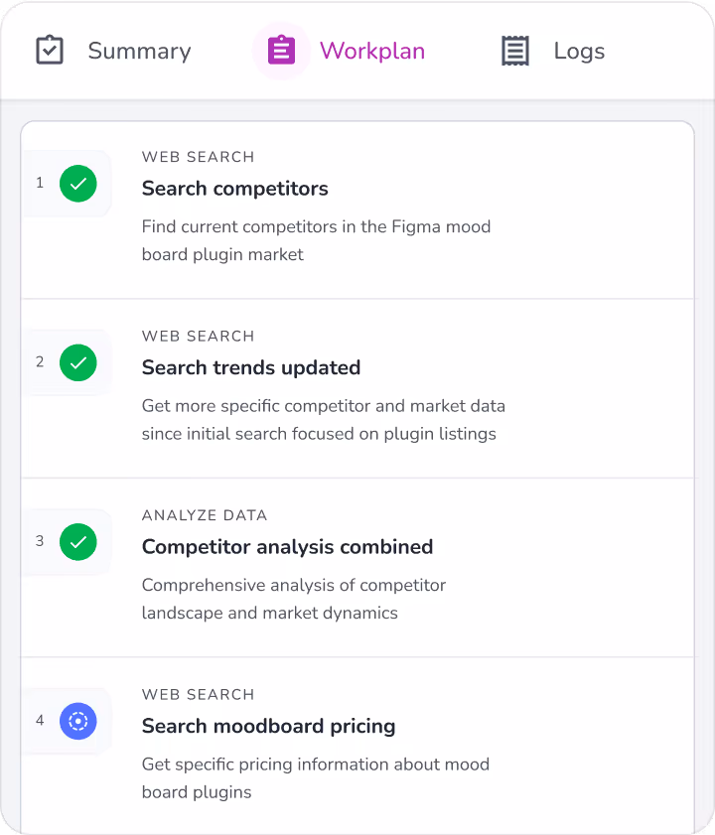Click the Summary clipboard-check icon
This screenshot has width=715, height=835.
pyautogui.click(x=50, y=51)
